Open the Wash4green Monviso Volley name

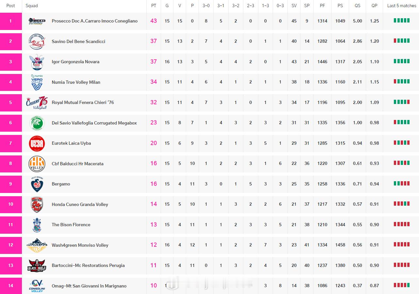pyautogui.click(x=80, y=245)
